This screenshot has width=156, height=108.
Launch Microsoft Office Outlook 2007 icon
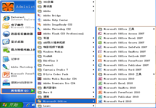[x=100, y=56]
